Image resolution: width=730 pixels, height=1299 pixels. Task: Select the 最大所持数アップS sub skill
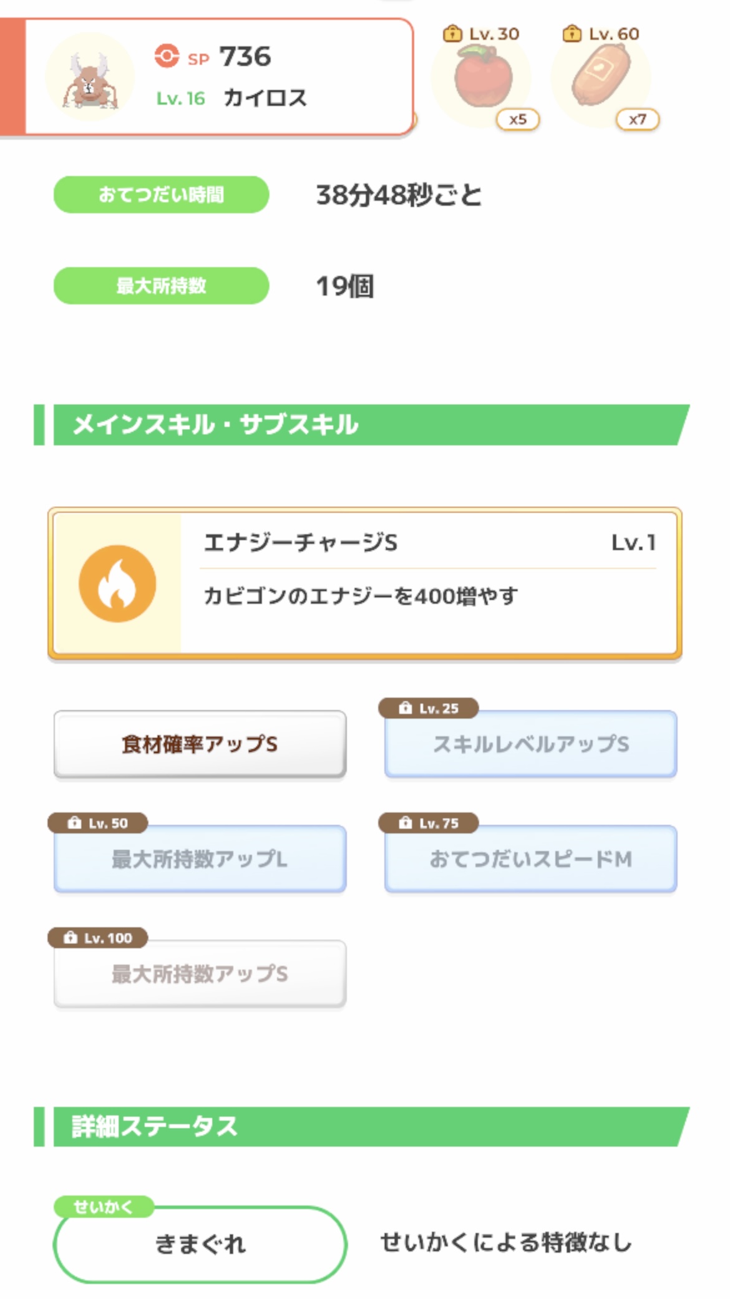(x=200, y=974)
